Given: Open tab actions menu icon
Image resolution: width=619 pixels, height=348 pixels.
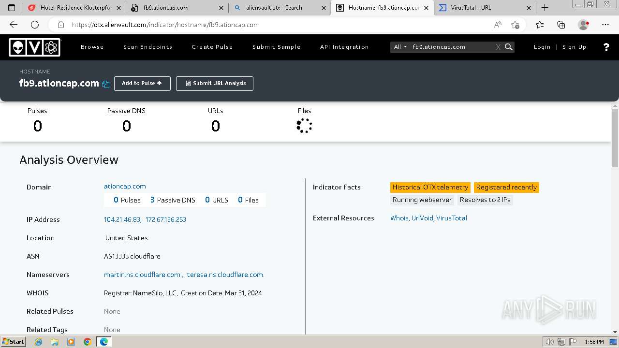Looking at the screenshot, I should [12, 8].
